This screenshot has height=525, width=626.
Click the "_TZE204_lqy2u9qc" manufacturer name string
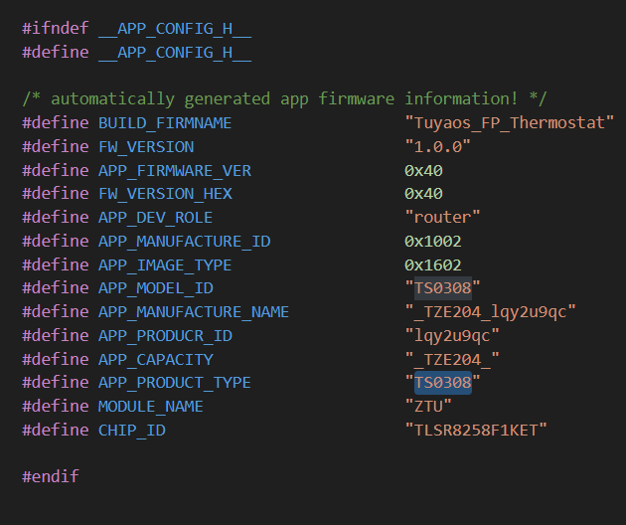(490, 311)
